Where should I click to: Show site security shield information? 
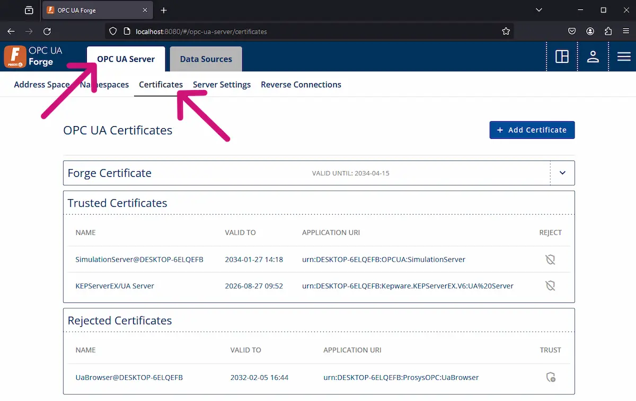pos(113,31)
